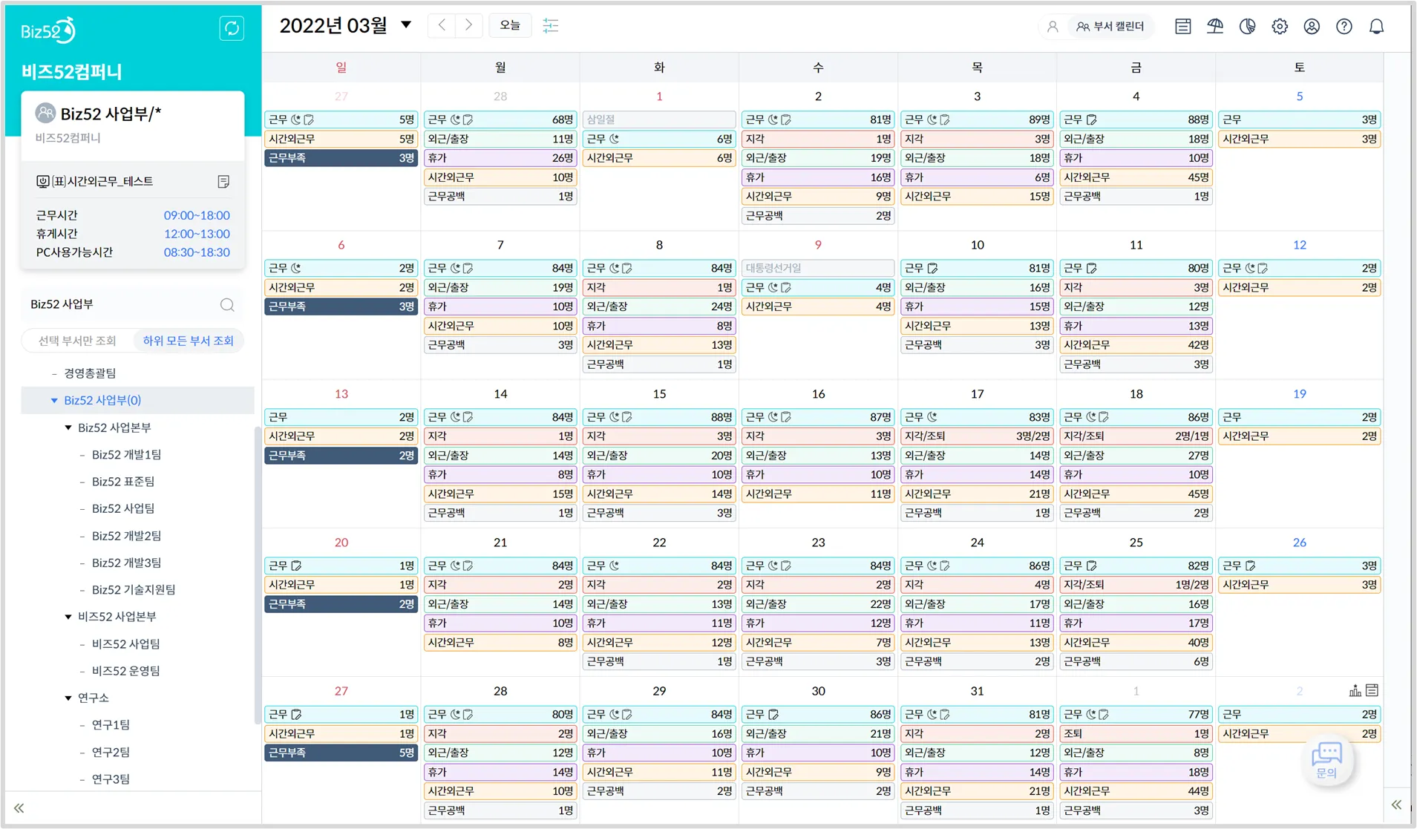Open settings gear icon
The image size is (1417, 829).
click(1280, 27)
